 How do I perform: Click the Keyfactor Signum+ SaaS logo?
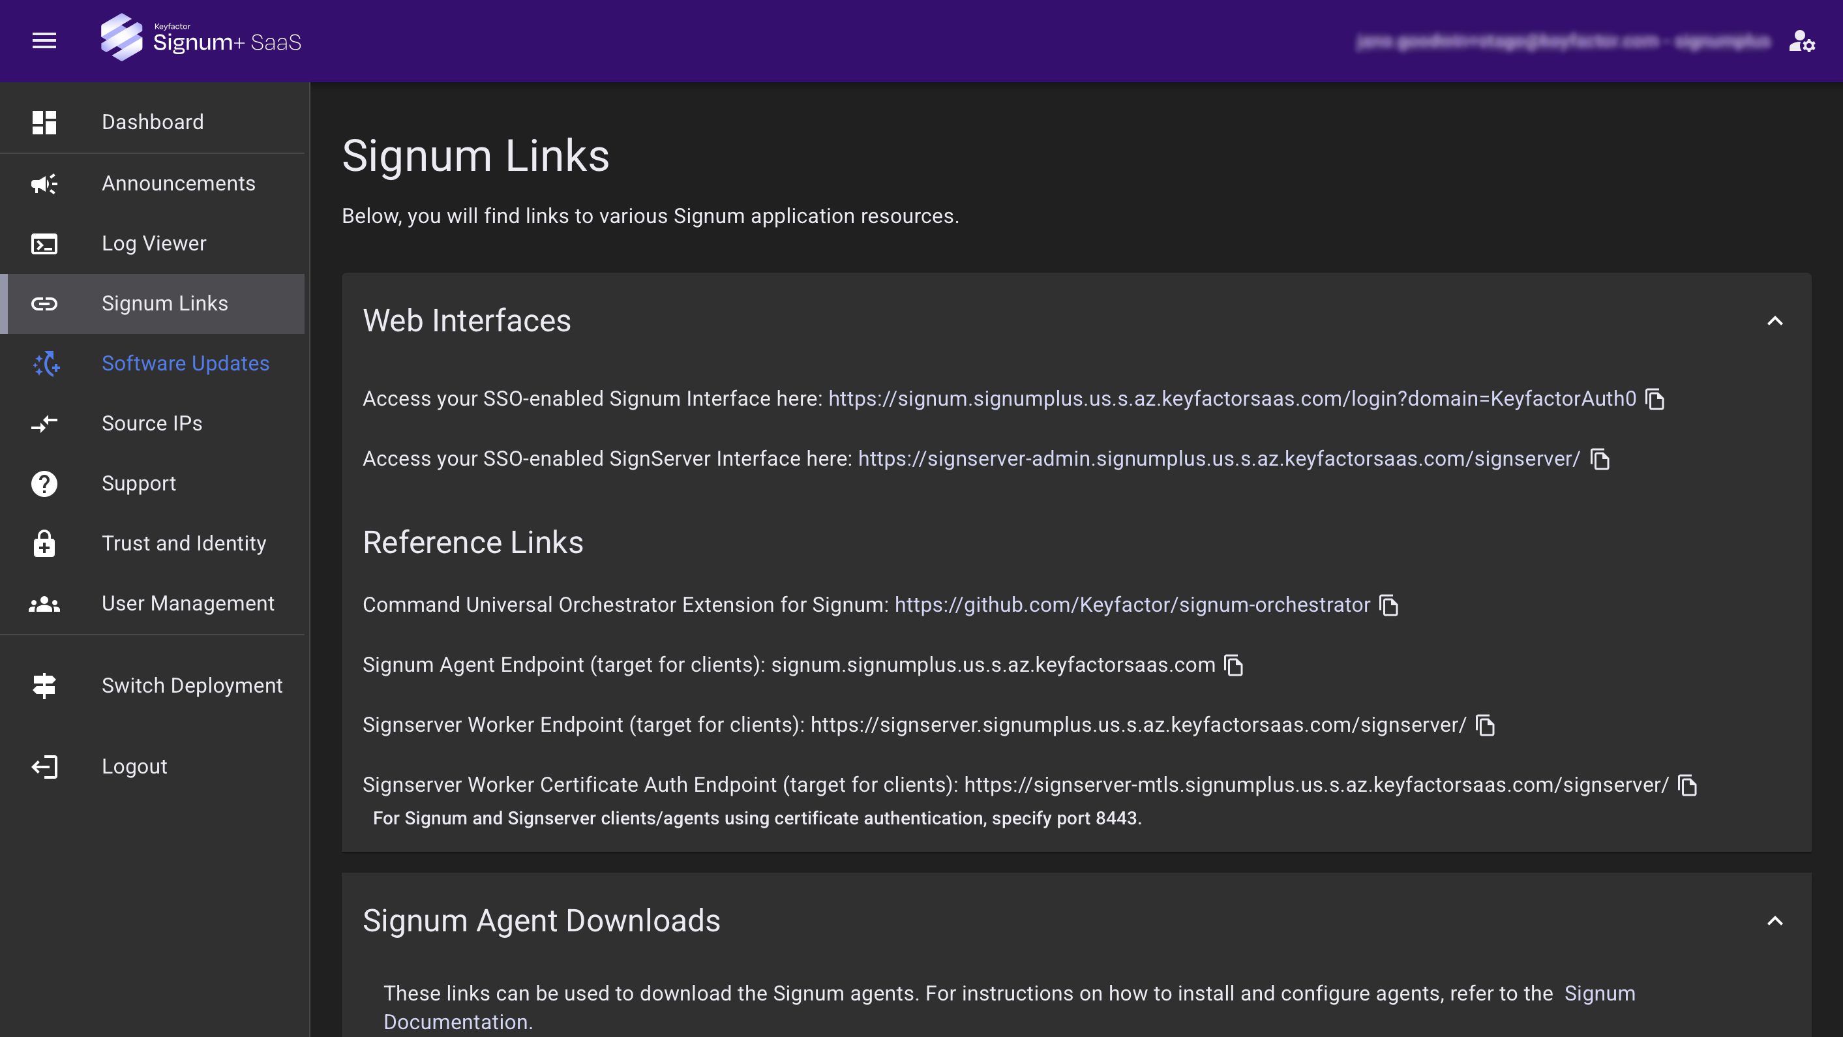(201, 38)
